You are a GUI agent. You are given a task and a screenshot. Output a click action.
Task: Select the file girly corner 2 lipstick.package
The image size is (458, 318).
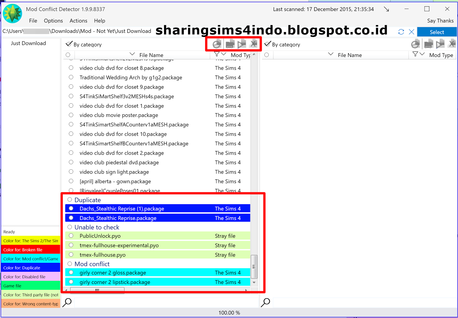pos(158,282)
